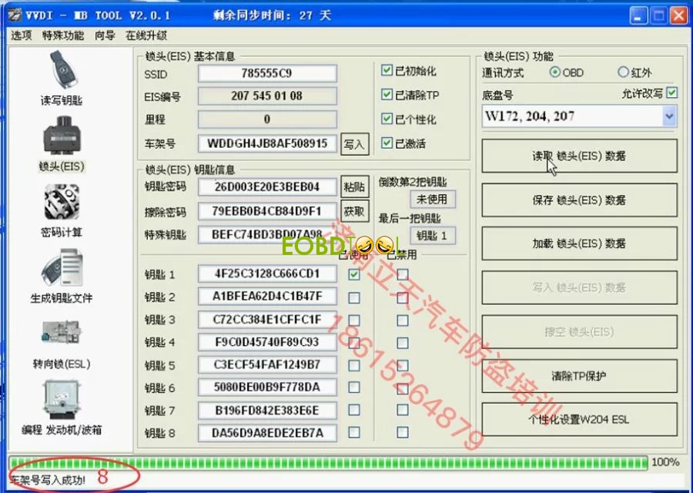Image resolution: width=693 pixels, height=493 pixels.
Task: Toggle the 已激活 checkbox
Action: click(x=387, y=143)
